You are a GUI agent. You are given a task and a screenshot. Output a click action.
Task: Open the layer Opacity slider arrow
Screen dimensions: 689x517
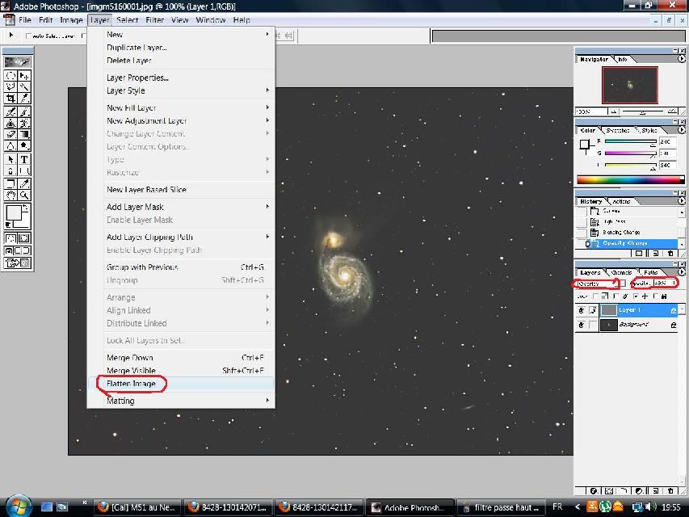pyautogui.click(x=674, y=283)
